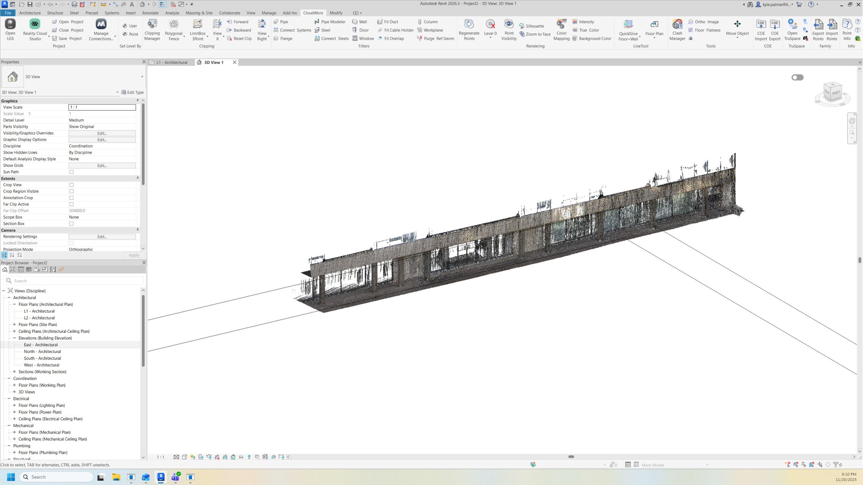Click the Regenerate Points icon

tap(469, 24)
